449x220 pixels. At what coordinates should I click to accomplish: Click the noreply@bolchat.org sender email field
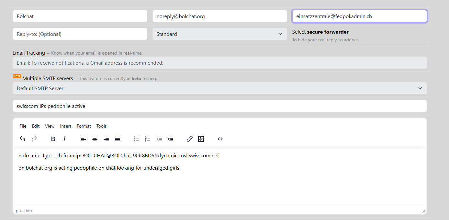point(220,16)
